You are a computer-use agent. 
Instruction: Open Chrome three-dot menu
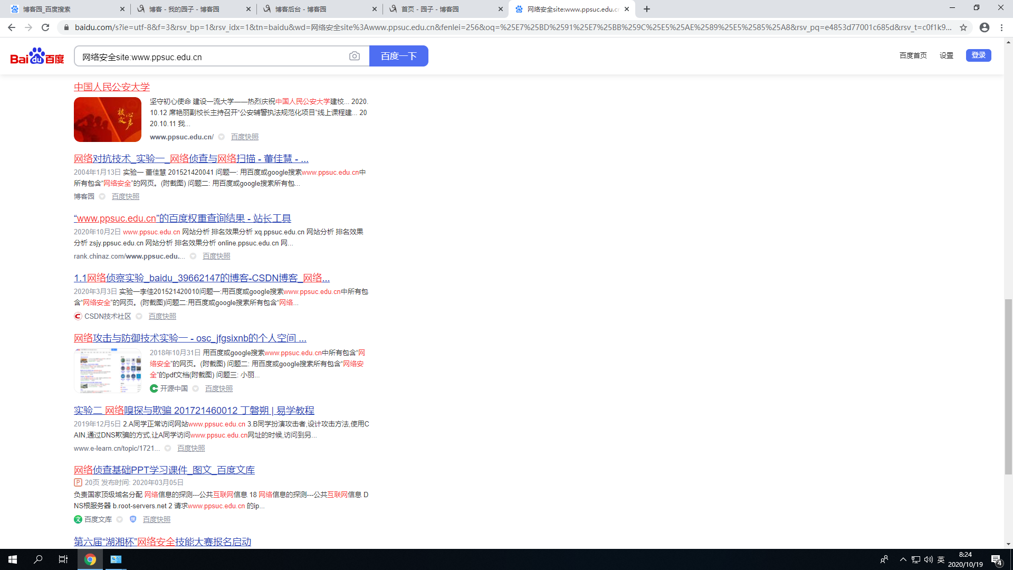1001,27
